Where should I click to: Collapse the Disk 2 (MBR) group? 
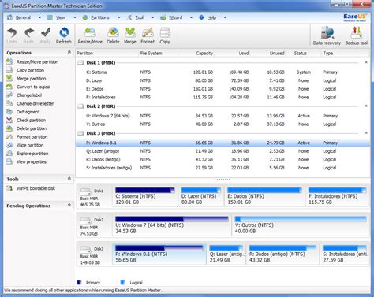[366, 106]
